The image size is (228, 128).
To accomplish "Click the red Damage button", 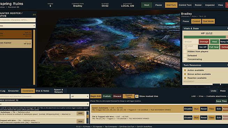I will click(x=204, y=42).
